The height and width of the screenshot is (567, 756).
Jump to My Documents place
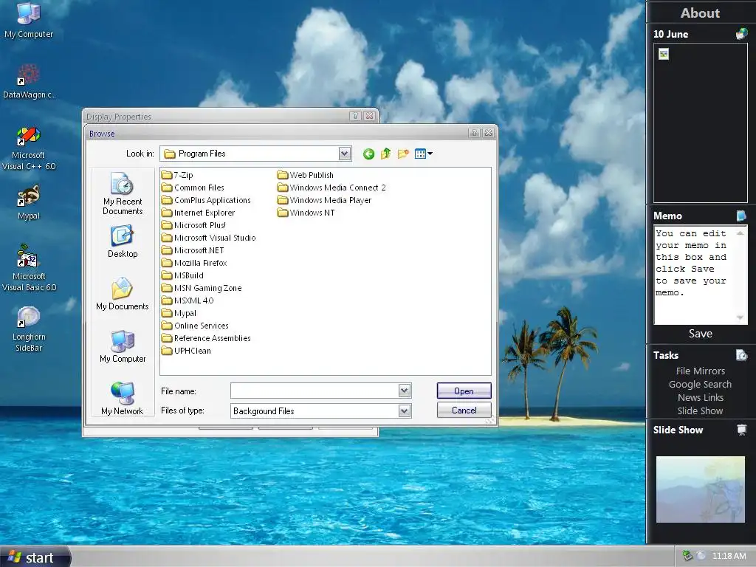[x=123, y=294]
